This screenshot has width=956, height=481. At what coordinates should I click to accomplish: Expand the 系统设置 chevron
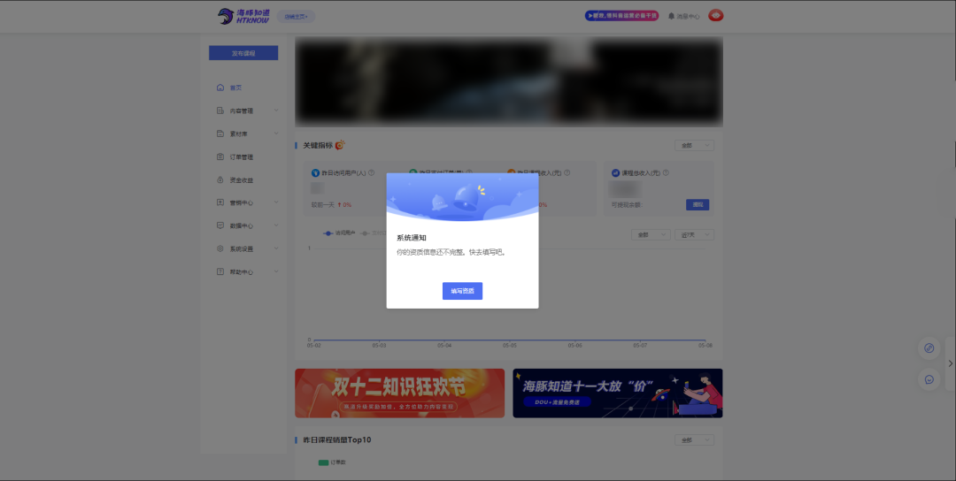[x=276, y=248]
